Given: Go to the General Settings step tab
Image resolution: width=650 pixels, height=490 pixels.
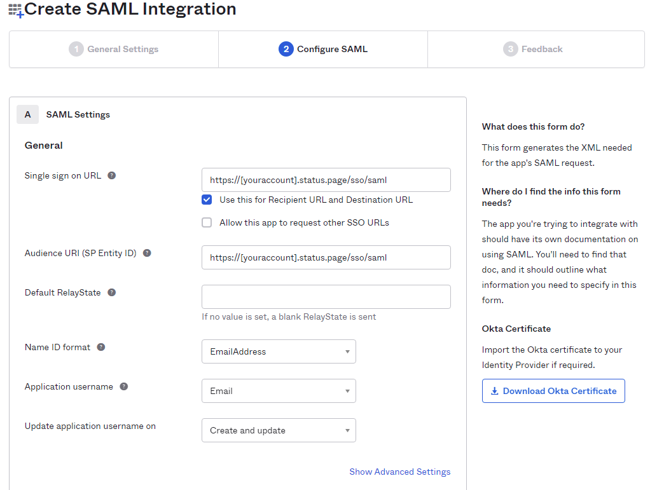Looking at the screenshot, I should click(114, 49).
